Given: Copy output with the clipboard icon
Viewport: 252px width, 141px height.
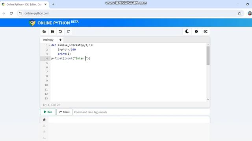Looking at the screenshot, I should click(x=44, y=119).
